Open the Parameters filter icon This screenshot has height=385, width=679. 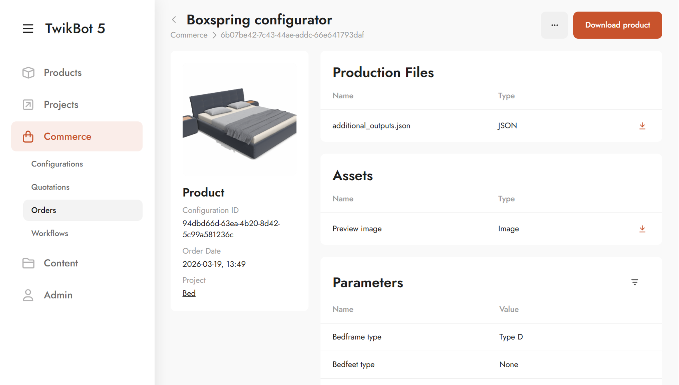tap(634, 282)
